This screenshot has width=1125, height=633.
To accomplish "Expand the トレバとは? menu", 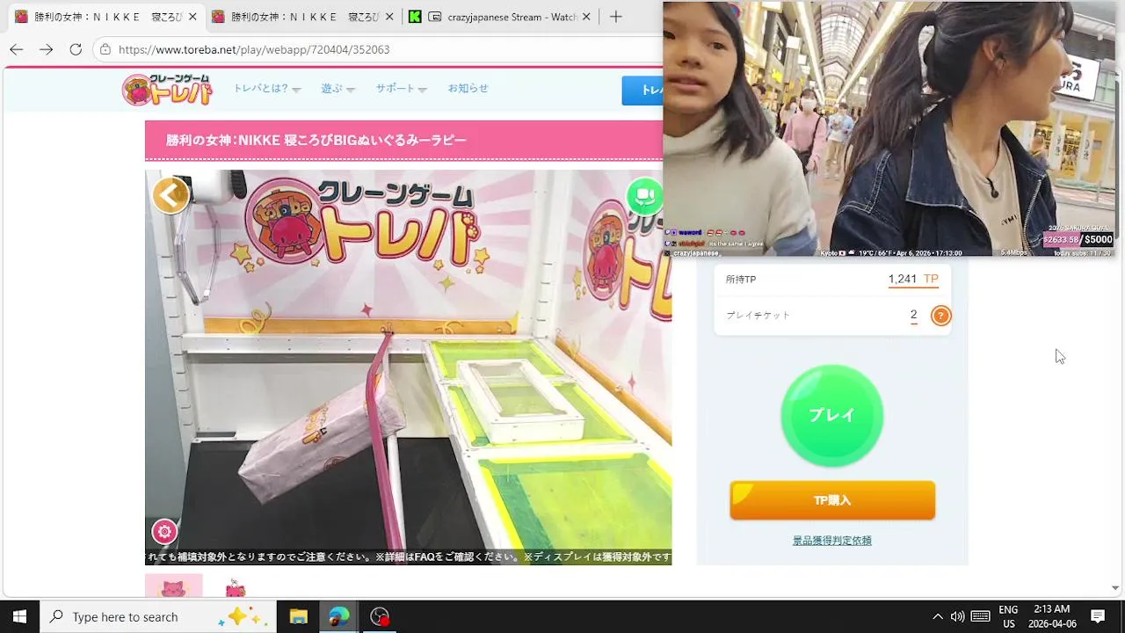I will click(x=266, y=89).
